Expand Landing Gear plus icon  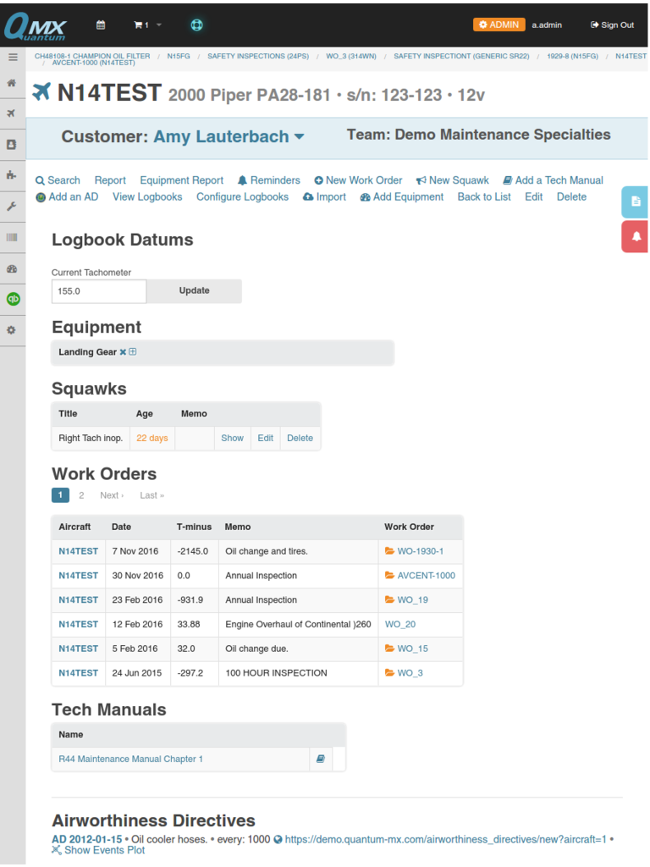(133, 351)
